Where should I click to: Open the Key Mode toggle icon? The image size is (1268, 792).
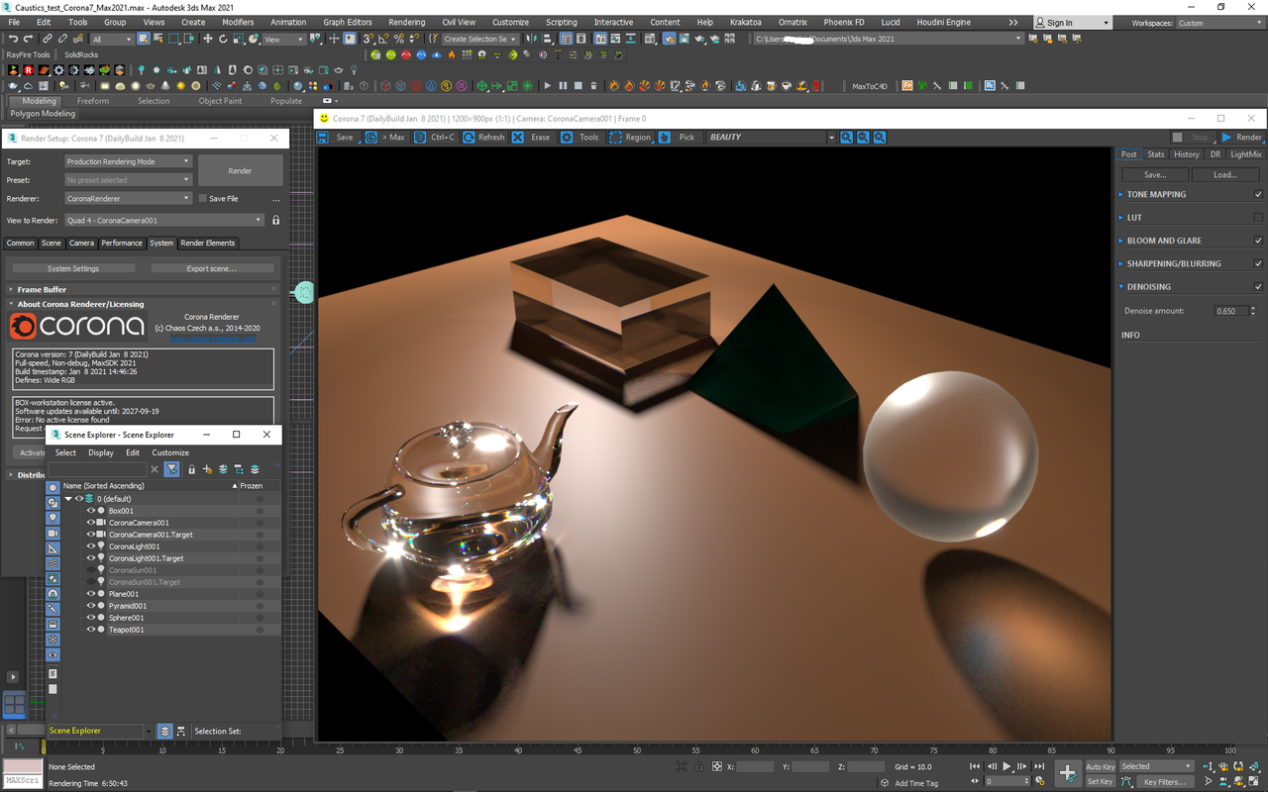(975, 781)
